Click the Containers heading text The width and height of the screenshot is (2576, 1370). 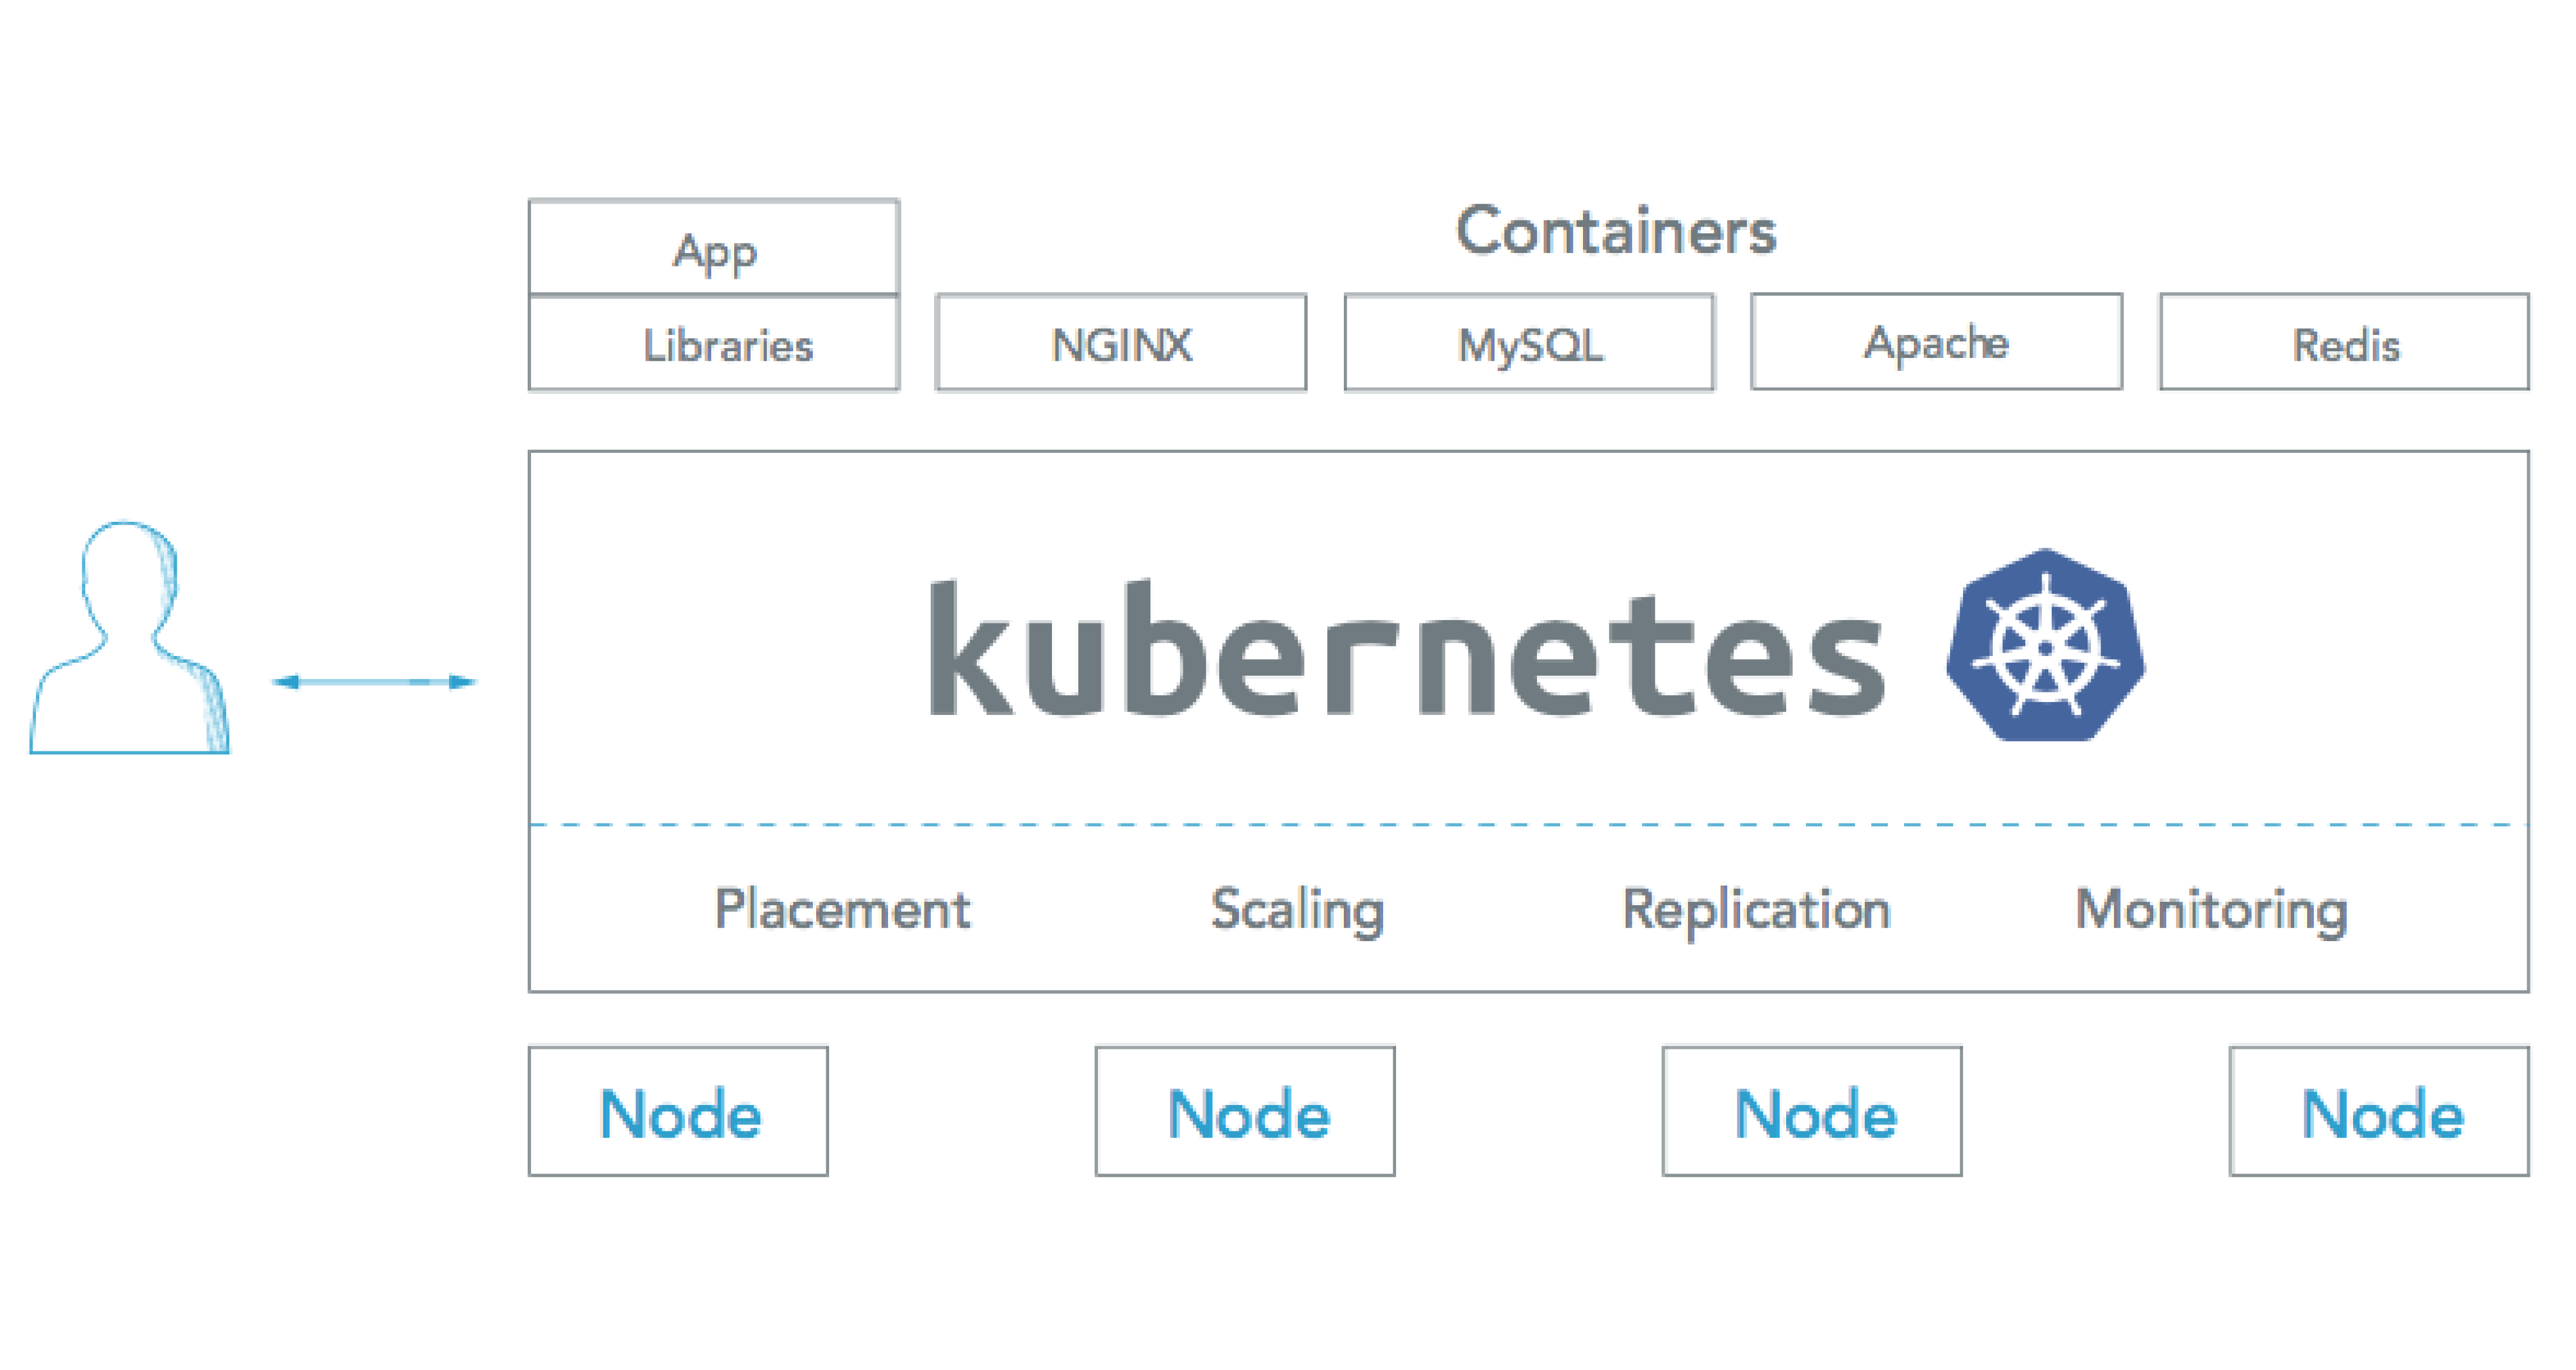point(1616,231)
